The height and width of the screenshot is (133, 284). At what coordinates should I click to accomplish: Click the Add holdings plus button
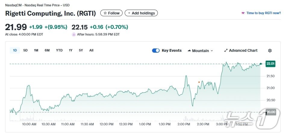pyautogui.click(x=141, y=13)
